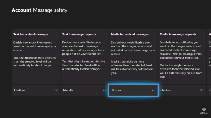The width and height of the screenshot is (211, 118).
Task: Select the Media in received messages heading
Action: 130,34
